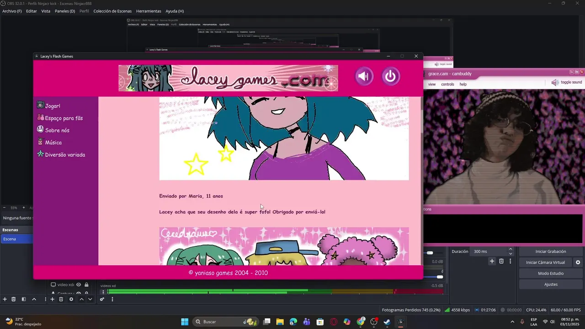Open Microsoft Store from taskbar
Screen dimensions: 585x329
(x=320, y=322)
